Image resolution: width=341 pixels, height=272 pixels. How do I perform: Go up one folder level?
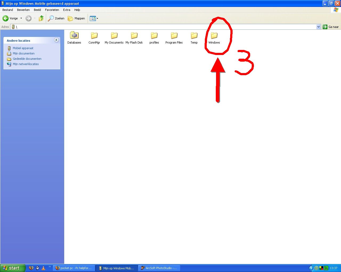[x=41, y=18]
